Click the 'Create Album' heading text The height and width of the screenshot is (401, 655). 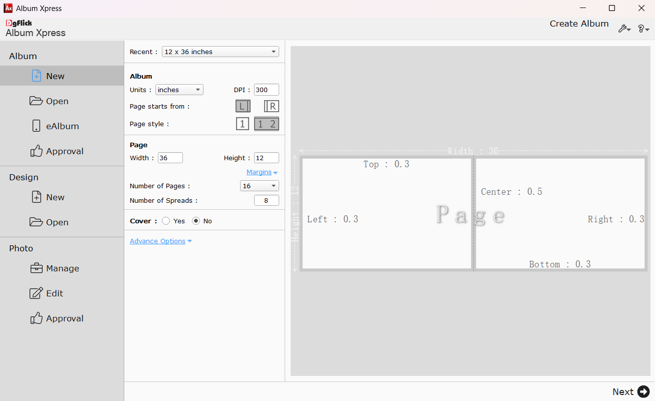(579, 24)
